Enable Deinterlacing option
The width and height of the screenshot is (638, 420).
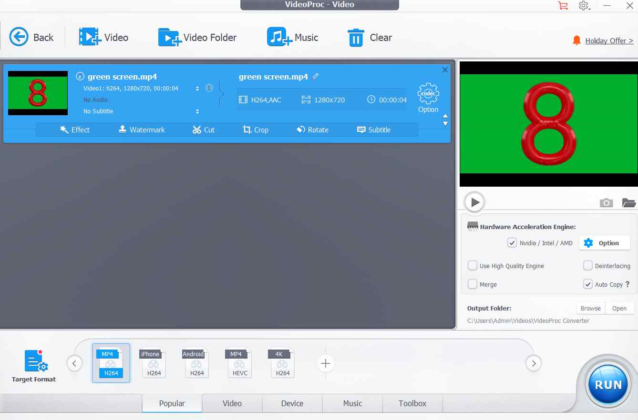click(x=588, y=266)
